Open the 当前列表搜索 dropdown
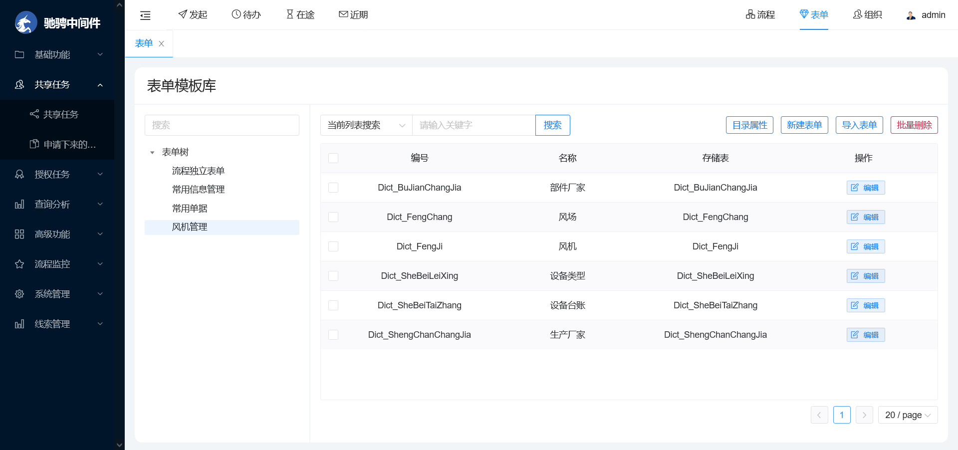 pyautogui.click(x=366, y=125)
